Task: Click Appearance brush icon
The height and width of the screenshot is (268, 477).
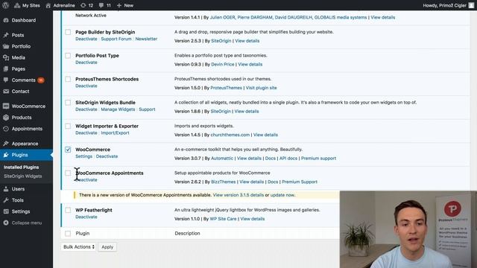Action: (6, 144)
